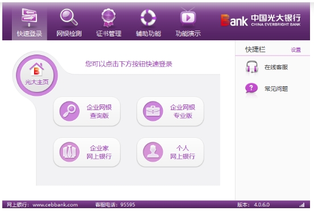Click magnifier icon for 企业网银查询版

pyautogui.click(x=69, y=111)
